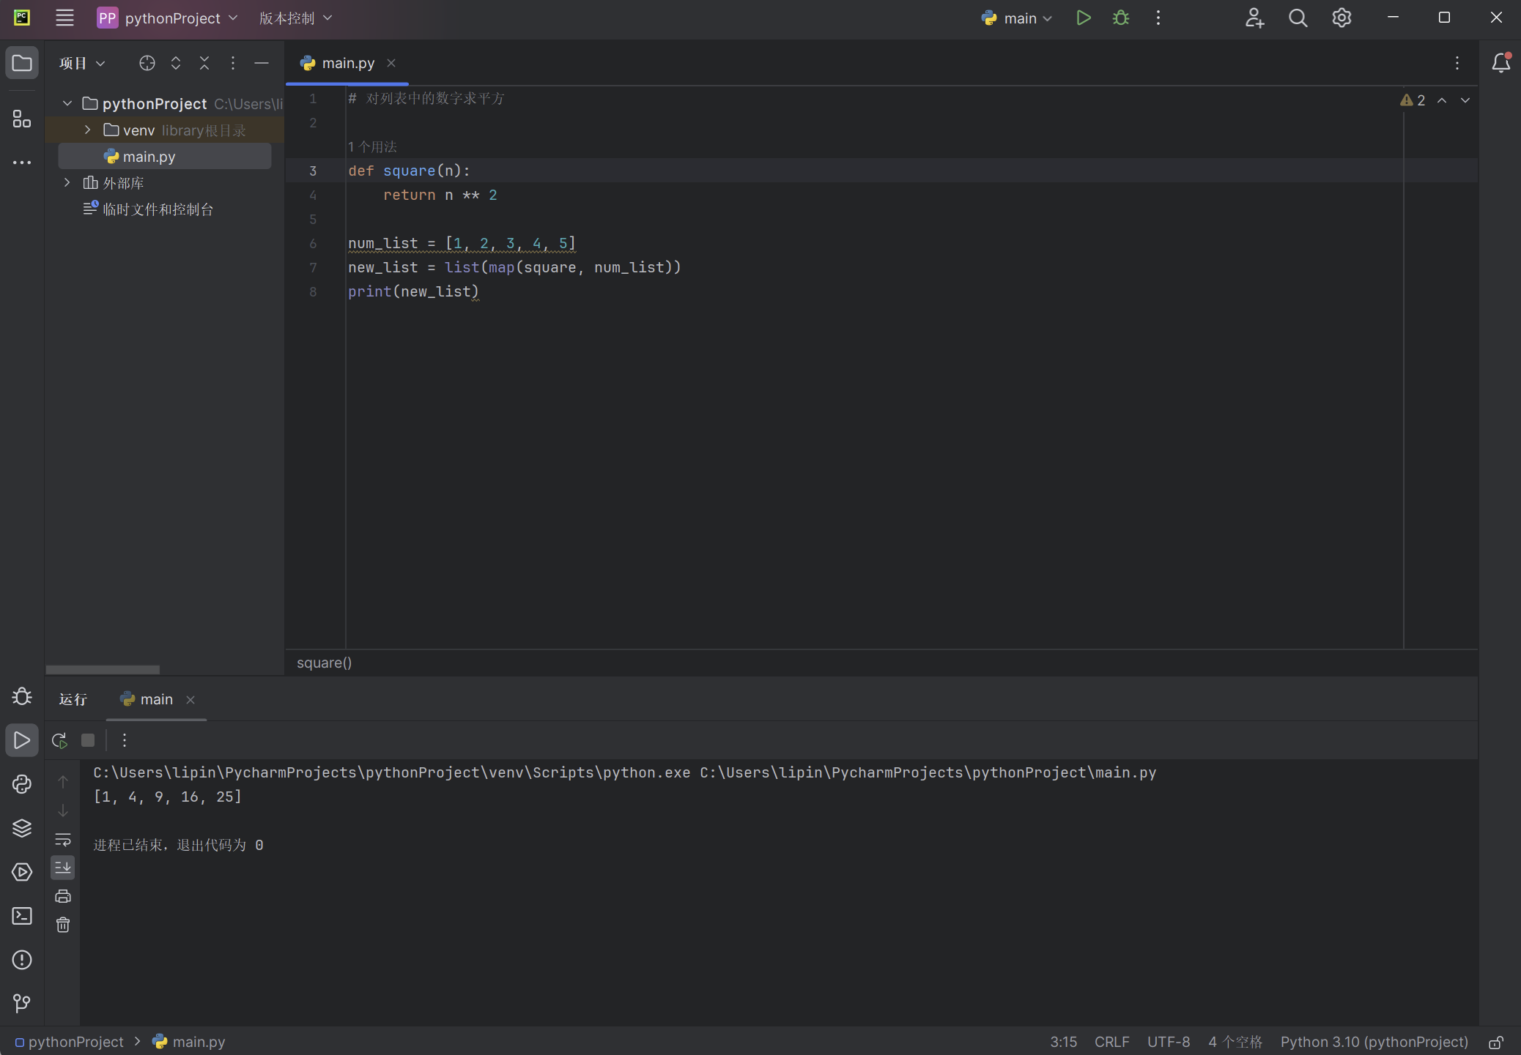1521x1055 pixels.
Task: Toggle read-only lock in status bar
Action: coord(1495,1042)
